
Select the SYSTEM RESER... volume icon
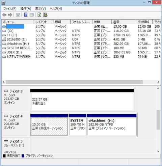coord(4,48)
